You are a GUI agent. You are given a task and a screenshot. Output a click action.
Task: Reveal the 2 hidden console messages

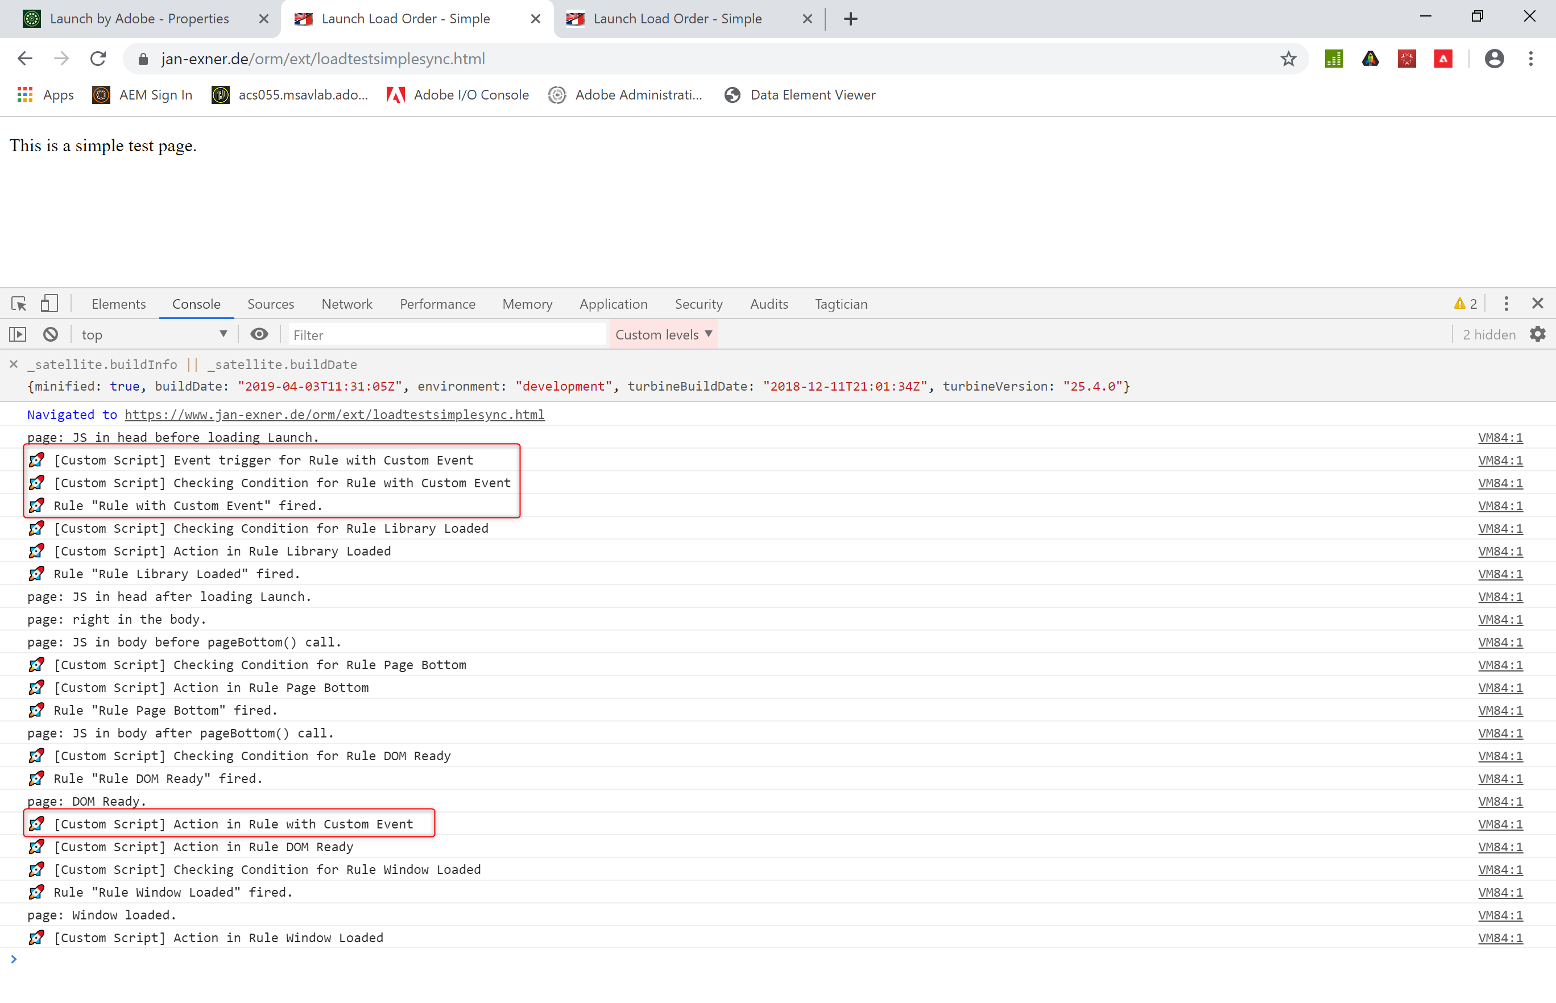coord(1488,333)
